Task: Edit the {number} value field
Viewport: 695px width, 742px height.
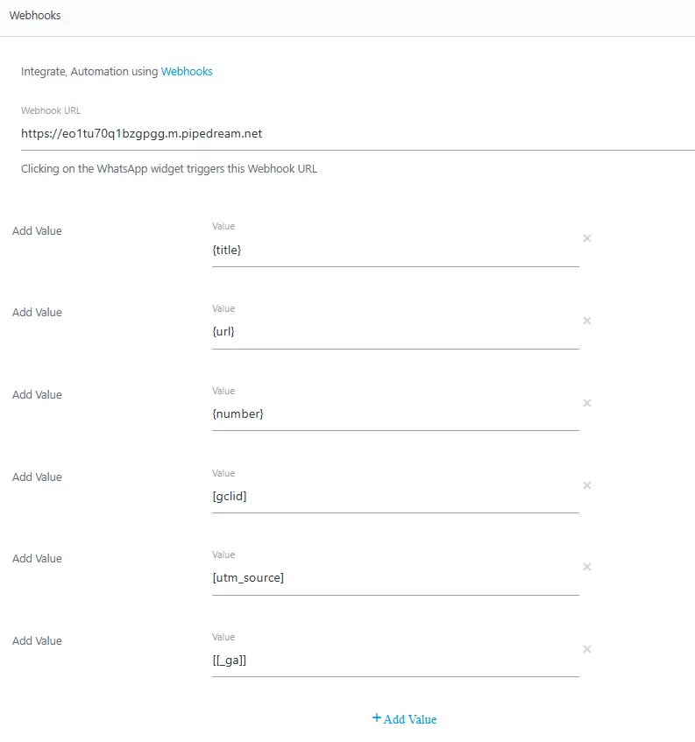Action: tap(395, 414)
